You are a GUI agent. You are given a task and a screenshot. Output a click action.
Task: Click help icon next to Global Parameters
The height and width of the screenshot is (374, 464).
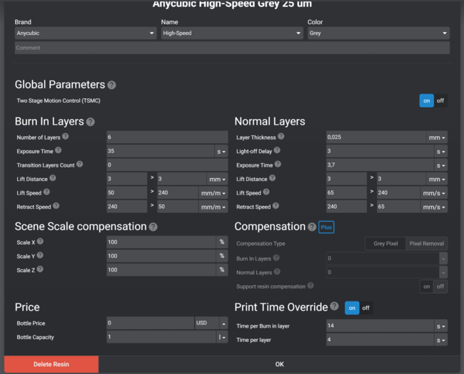pos(111,85)
